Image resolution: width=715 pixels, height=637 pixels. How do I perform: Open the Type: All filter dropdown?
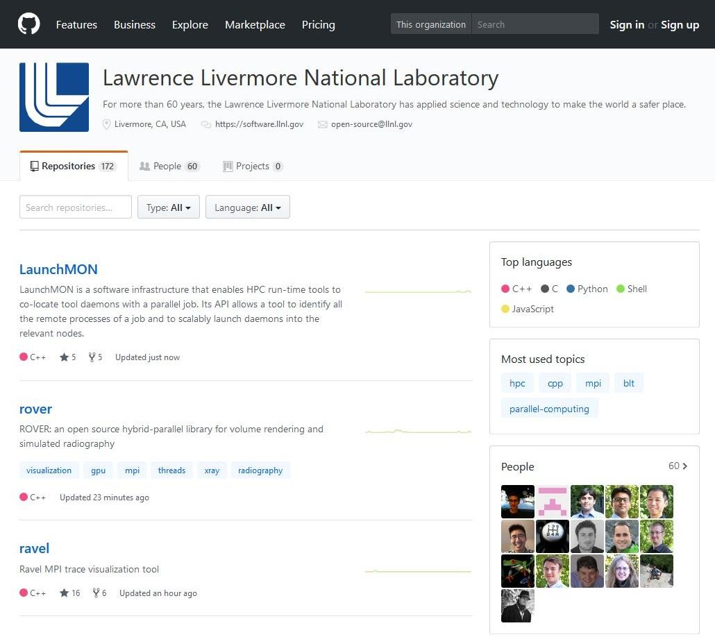[168, 207]
